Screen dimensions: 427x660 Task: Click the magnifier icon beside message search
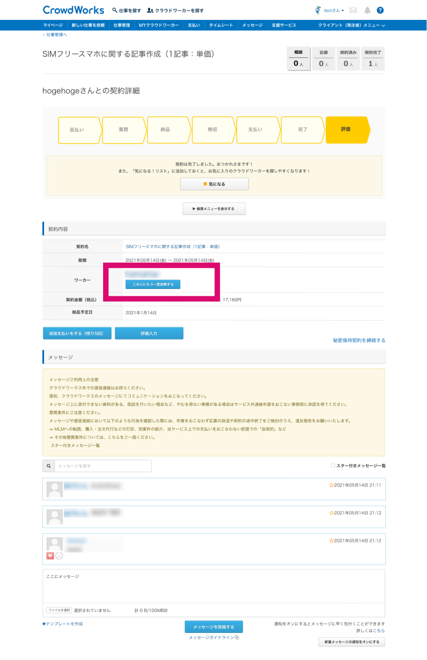tap(48, 466)
